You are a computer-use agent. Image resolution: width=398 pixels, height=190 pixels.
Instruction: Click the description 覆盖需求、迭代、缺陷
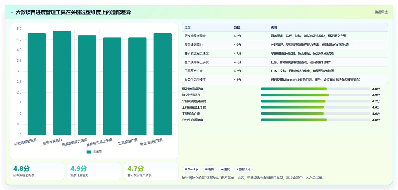click(x=308, y=36)
